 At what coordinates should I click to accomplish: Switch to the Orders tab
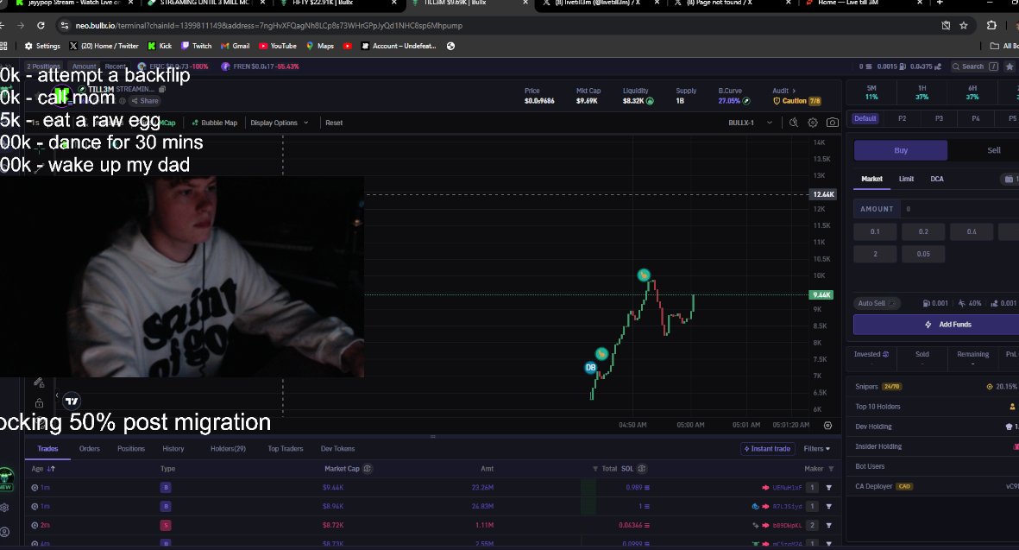[x=89, y=449]
